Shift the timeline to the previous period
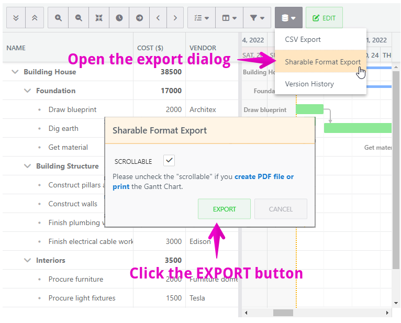The width and height of the screenshot is (401, 323). click(158, 18)
